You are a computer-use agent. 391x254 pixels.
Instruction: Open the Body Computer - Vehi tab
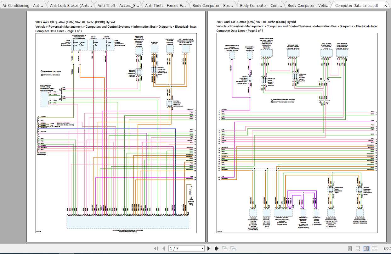pos(308,5)
